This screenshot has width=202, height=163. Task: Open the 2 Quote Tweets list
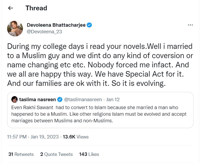(56, 154)
